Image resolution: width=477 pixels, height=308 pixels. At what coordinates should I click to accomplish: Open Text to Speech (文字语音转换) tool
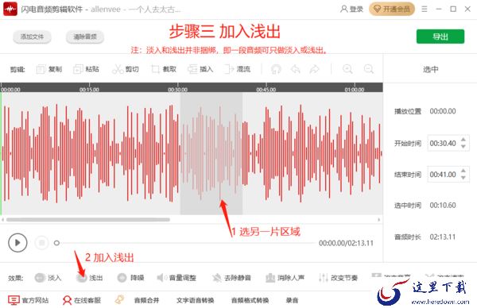195,300
